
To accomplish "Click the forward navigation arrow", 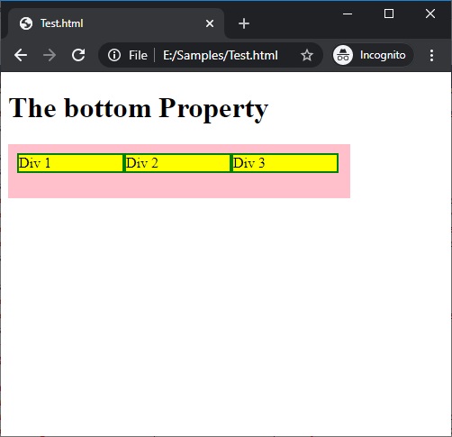I will pyautogui.click(x=50, y=55).
